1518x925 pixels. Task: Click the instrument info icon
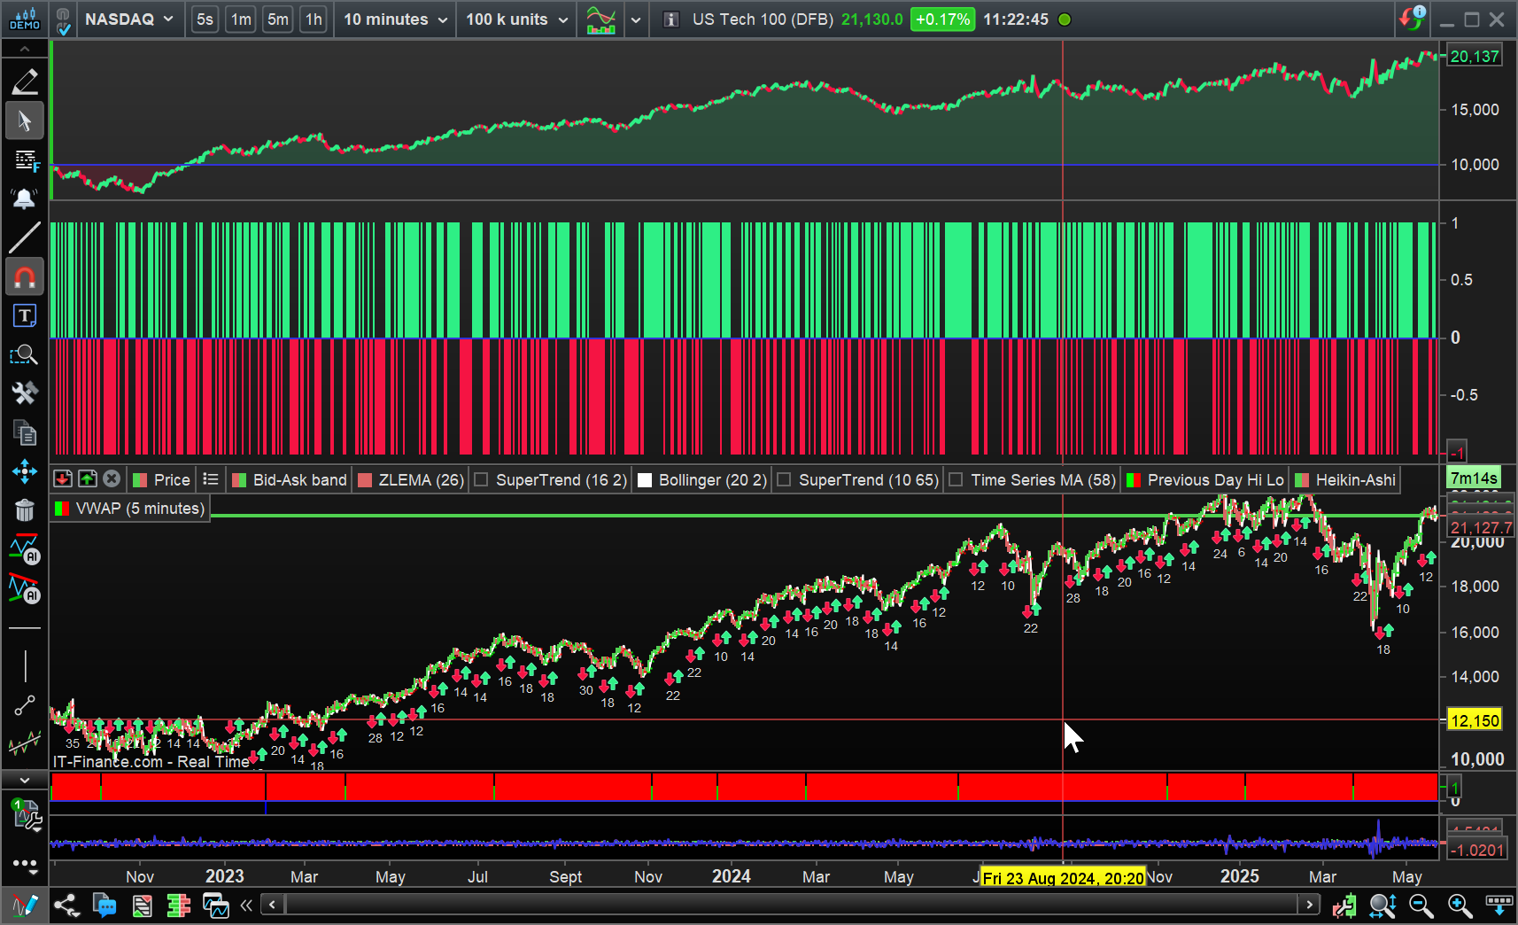(x=671, y=19)
